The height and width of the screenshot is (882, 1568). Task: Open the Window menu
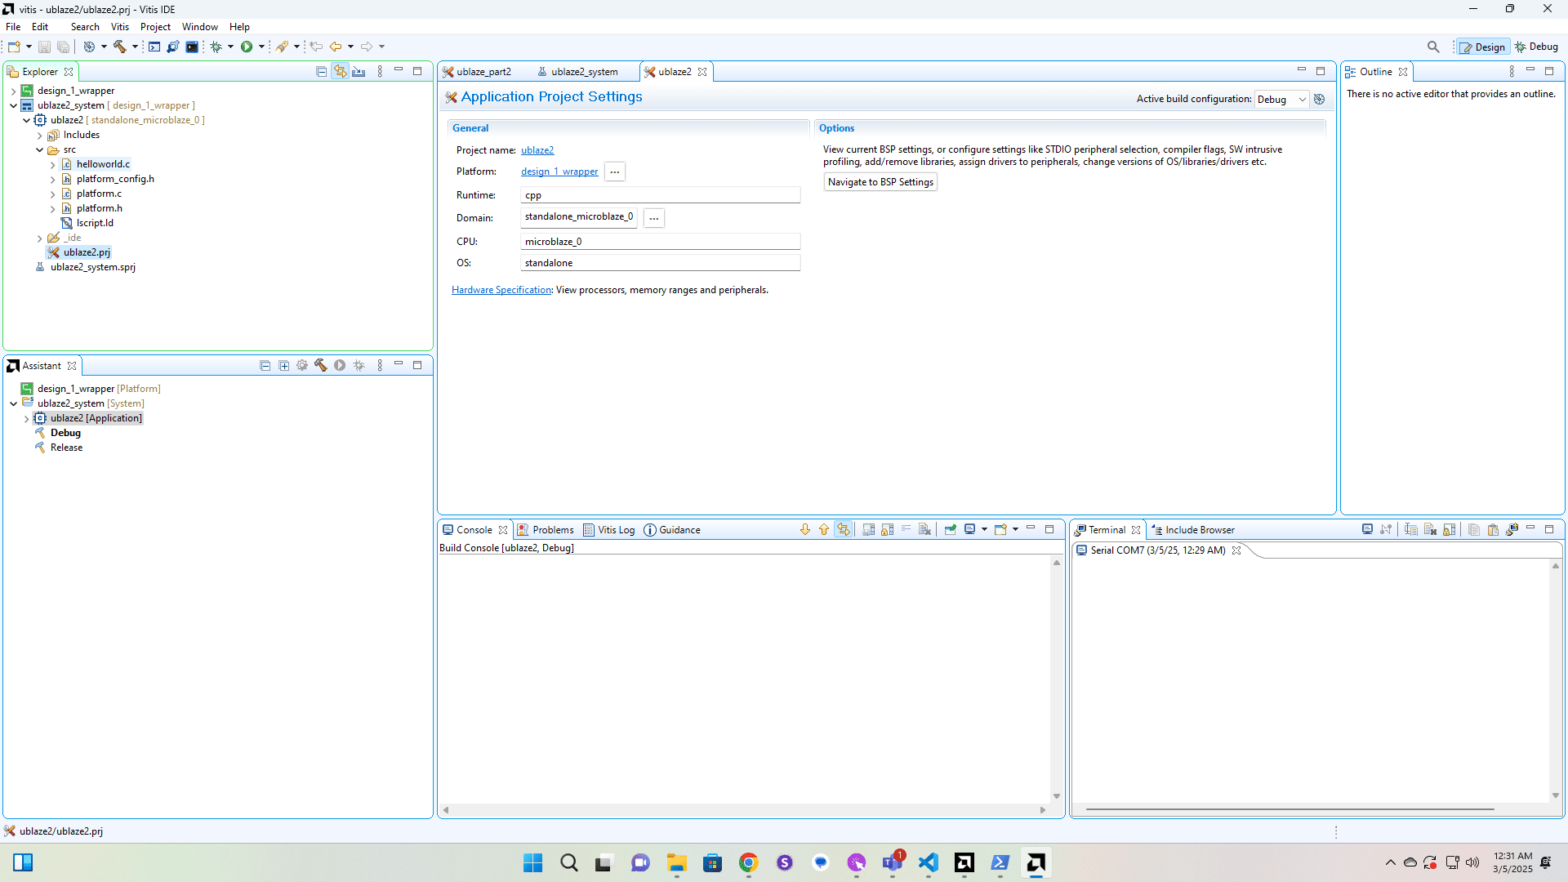point(199,26)
